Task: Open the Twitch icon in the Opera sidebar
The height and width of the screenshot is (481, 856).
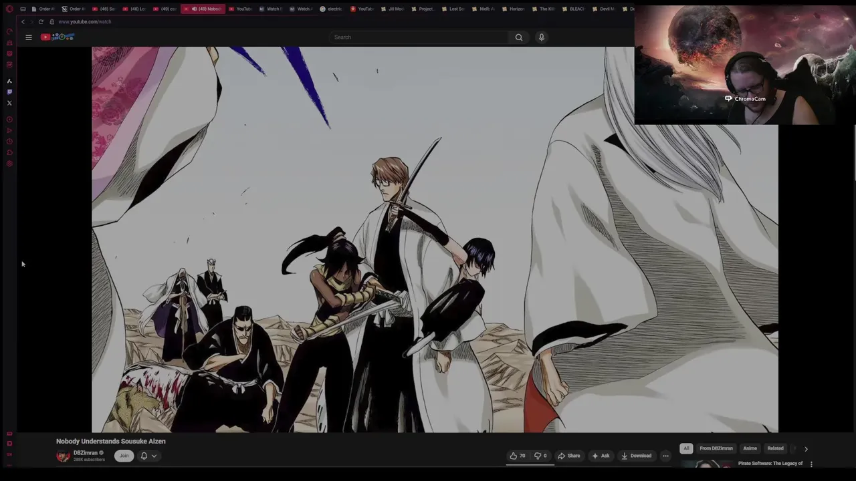Action: tap(9, 92)
